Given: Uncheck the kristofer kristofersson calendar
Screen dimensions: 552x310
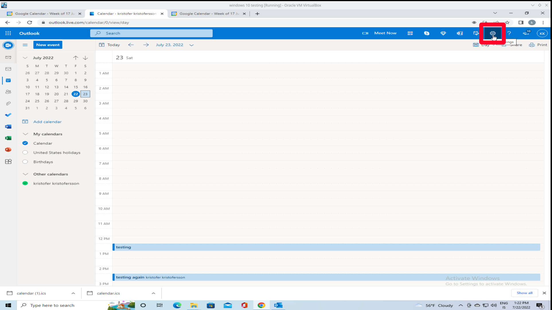Looking at the screenshot, I should [x=25, y=183].
